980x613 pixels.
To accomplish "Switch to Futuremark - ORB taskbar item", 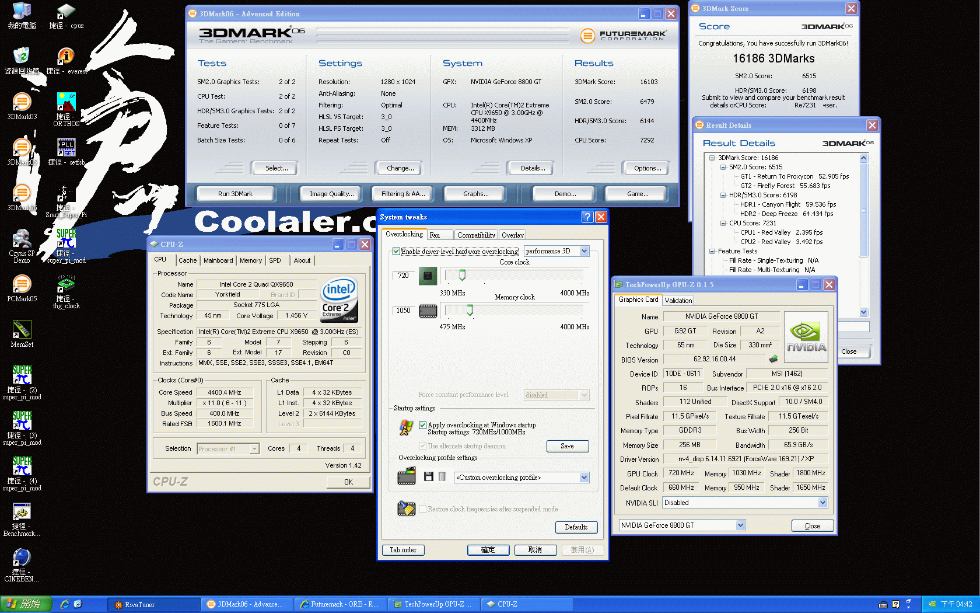I will [340, 604].
